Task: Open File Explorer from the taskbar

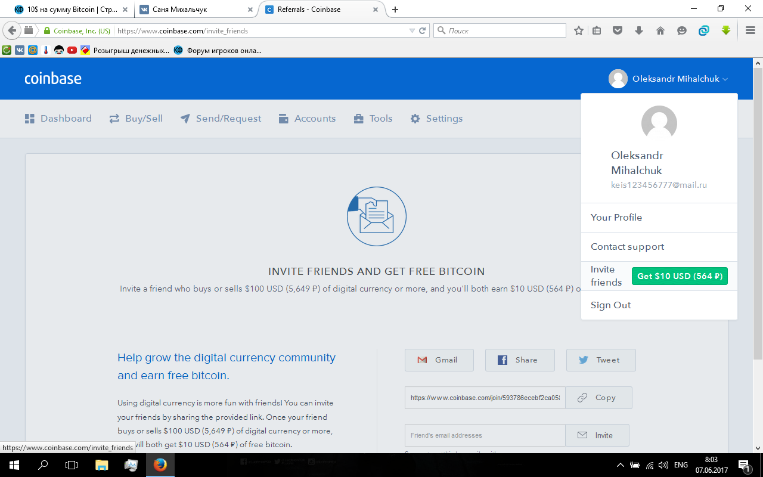Action: click(x=102, y=465)
